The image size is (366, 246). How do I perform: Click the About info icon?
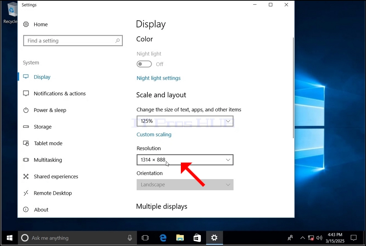click(26, 210)
